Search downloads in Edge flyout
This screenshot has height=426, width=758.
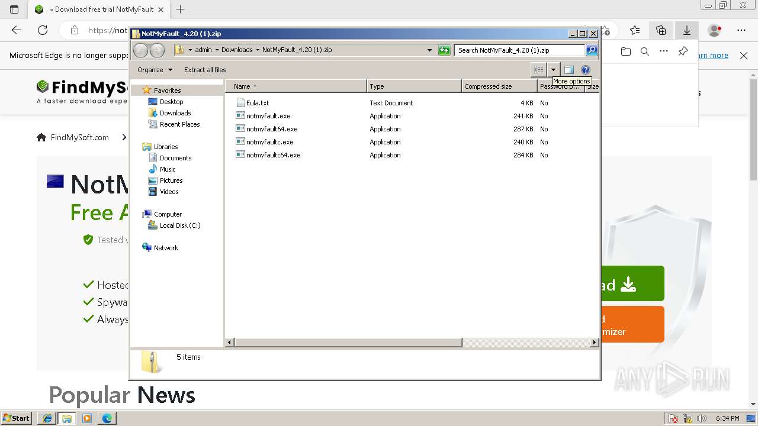(645, 51)
